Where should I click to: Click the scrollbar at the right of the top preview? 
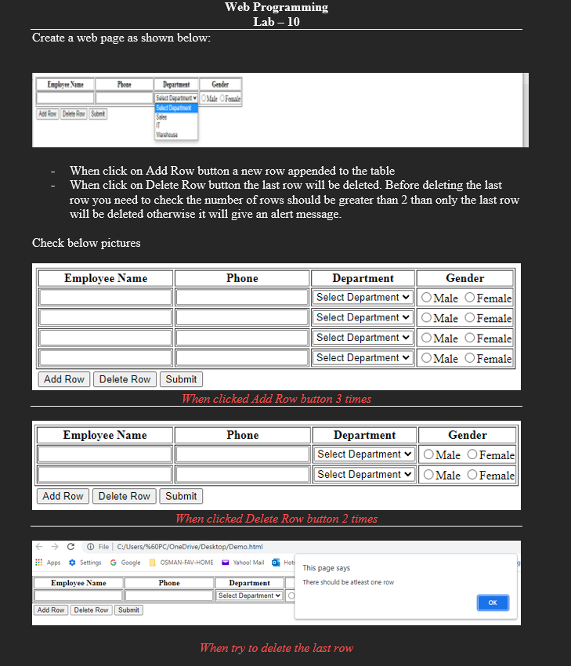pyautogui.click(x=526, y=110)
